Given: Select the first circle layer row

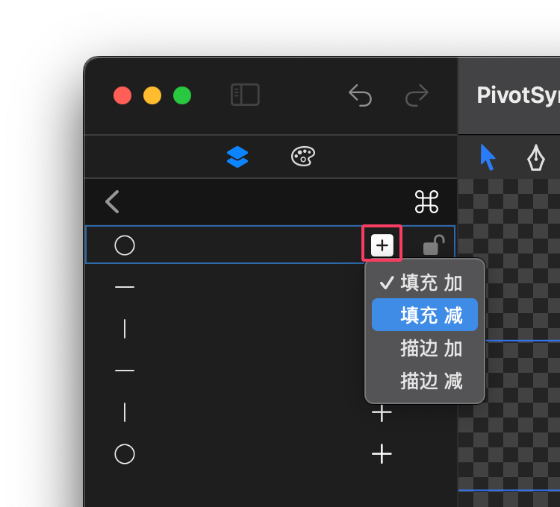Looking at the screenshot, I should tap(270, 245).
